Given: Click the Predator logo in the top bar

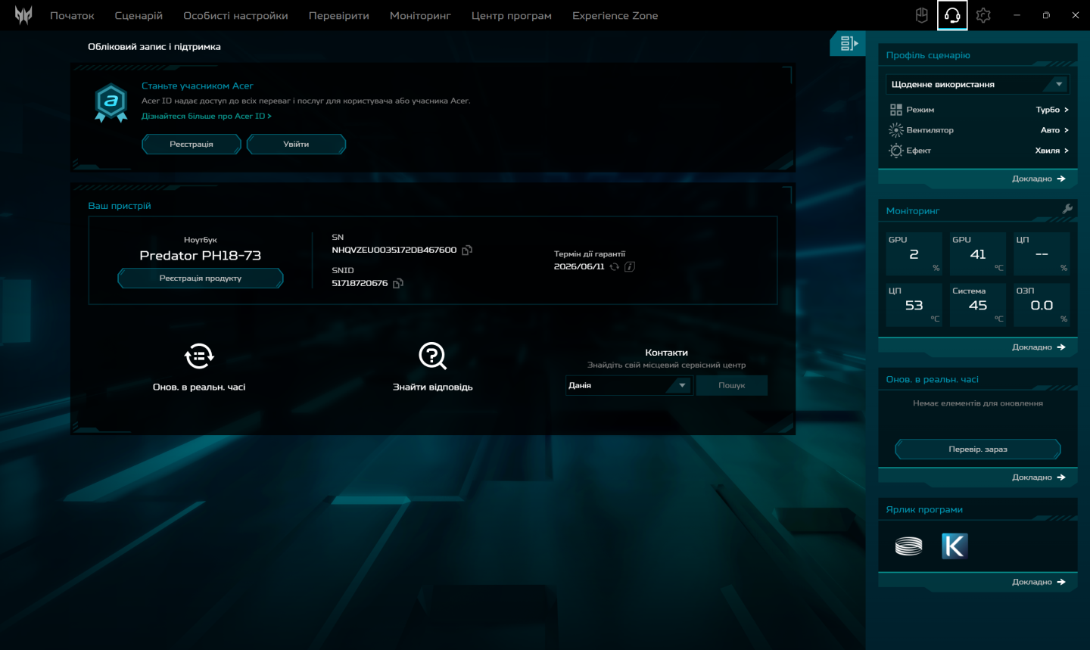Looking at the screenshot, I should (23, 15).
